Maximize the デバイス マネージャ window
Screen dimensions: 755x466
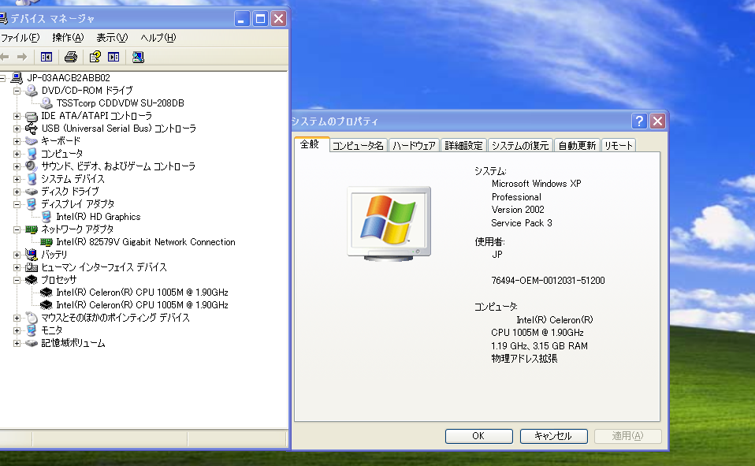click(x=260, y=19)
